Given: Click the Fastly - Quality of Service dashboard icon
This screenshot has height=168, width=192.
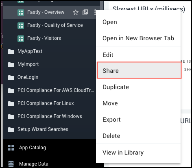Looking at the screenshot, I should (21, 25).
